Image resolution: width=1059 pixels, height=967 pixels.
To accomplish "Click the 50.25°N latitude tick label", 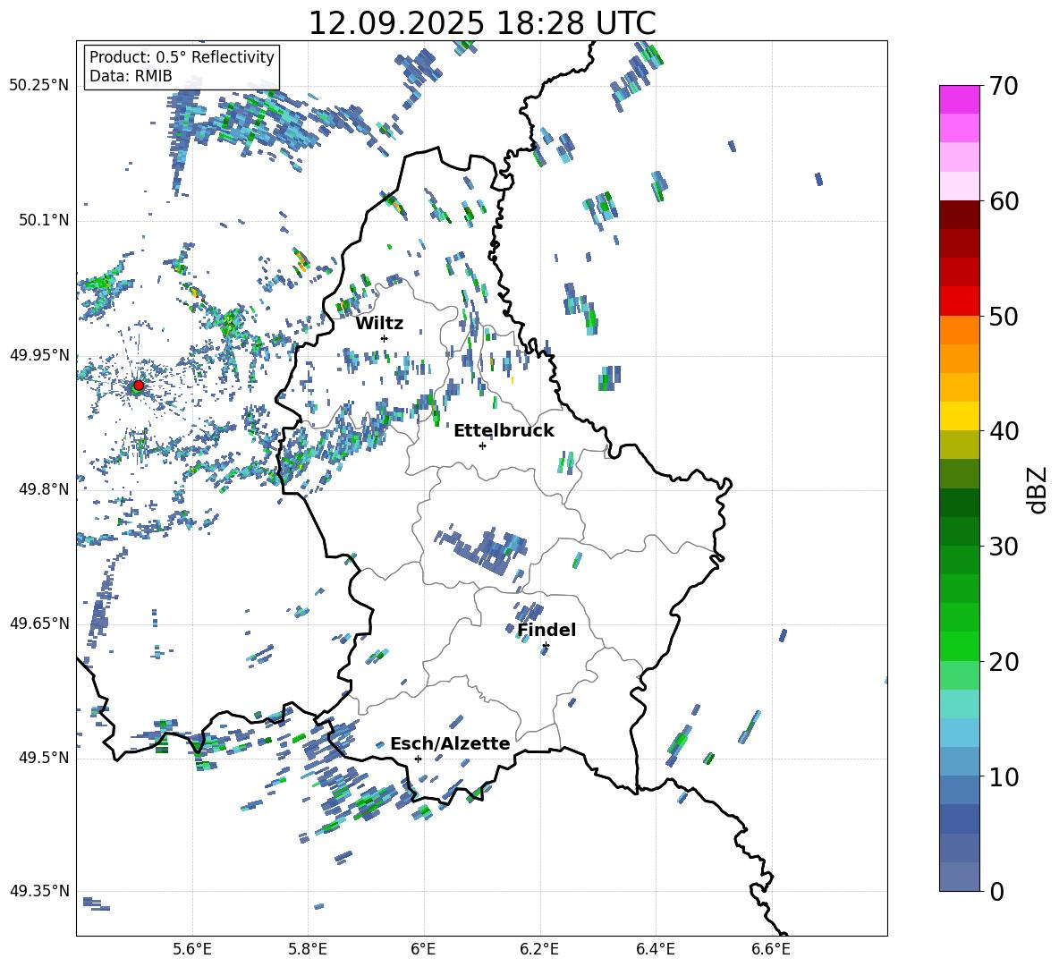I will coord(39,85).
